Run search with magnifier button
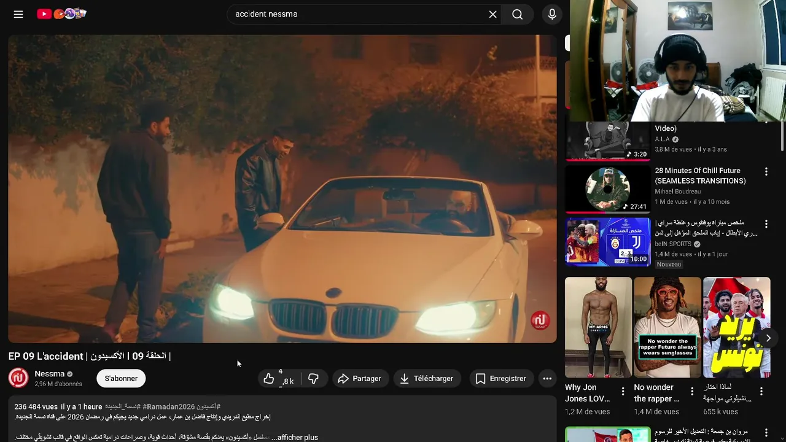Viewport: 786px width, 442px height. click(518, 14)
